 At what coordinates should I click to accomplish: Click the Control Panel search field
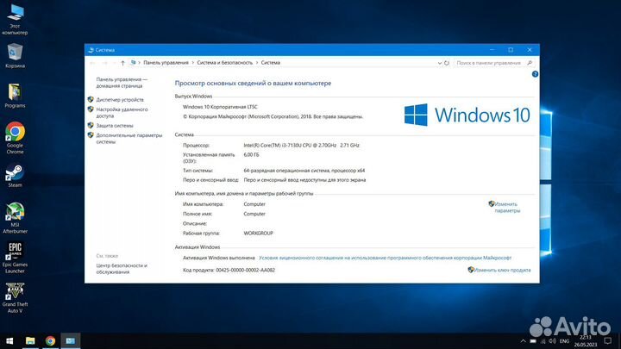click(x=492, y=63)
